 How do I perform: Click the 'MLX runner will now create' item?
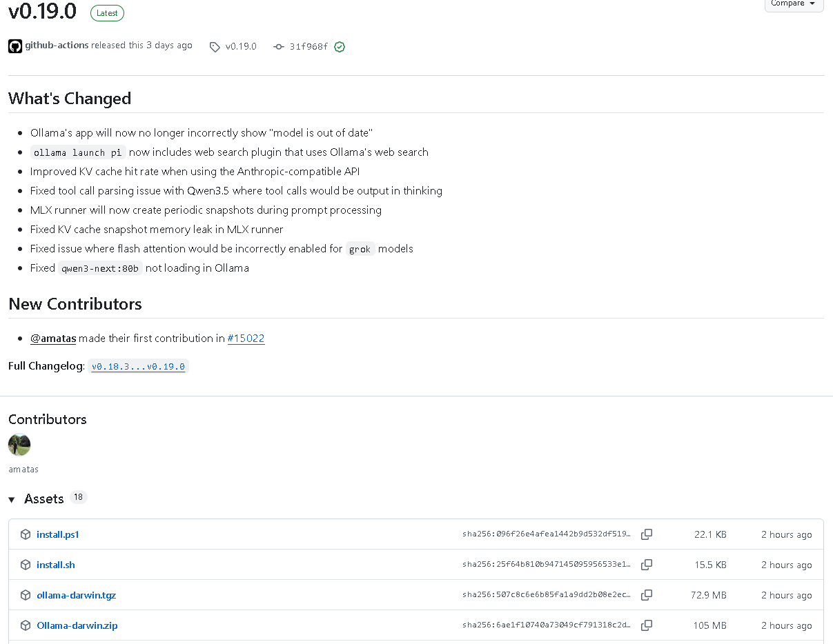pyautogui.click(x=206, y=210)
